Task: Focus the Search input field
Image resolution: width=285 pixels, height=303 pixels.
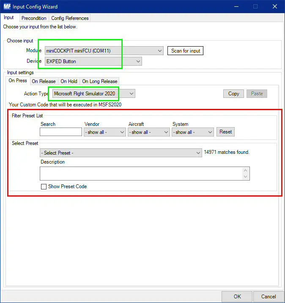Action: point(61,132)
